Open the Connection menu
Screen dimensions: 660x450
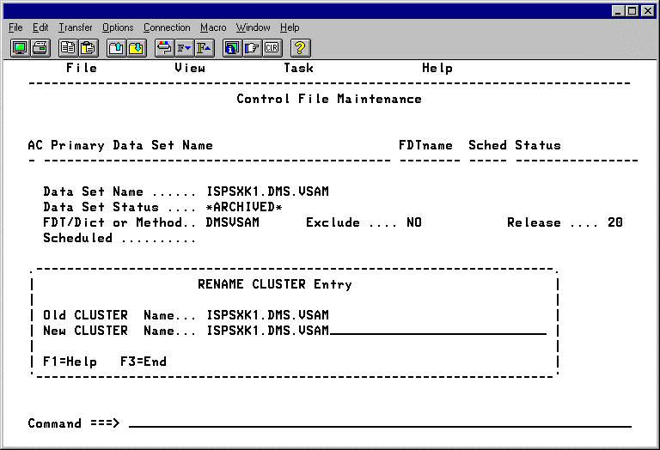pyautogui.click(x=167, y=27)
